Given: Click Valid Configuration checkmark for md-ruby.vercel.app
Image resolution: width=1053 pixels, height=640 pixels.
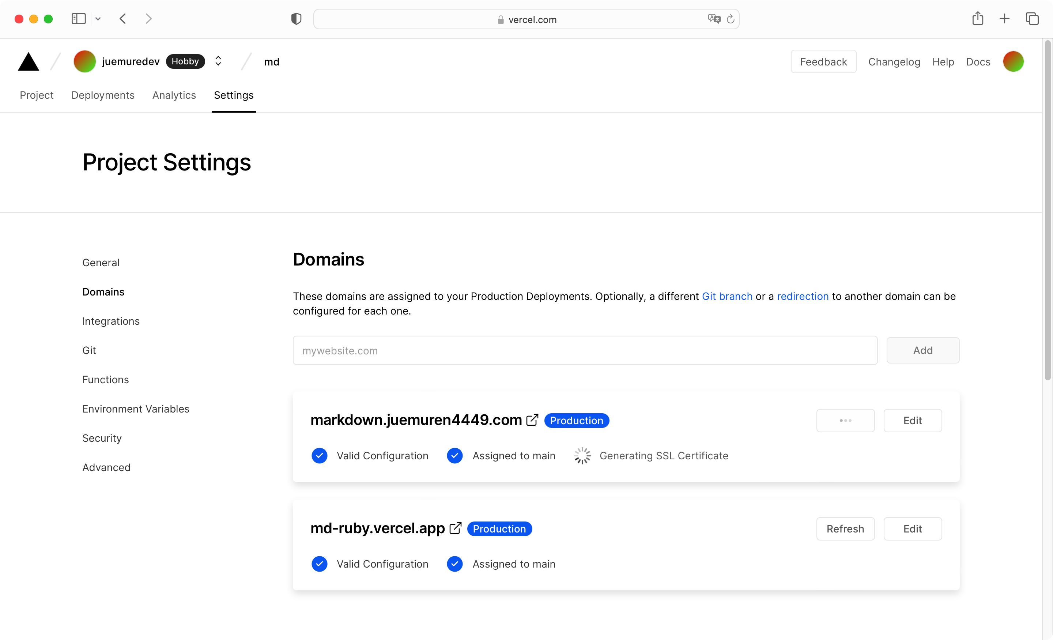Looking at the screenshot, I should [x=319, y=564].
